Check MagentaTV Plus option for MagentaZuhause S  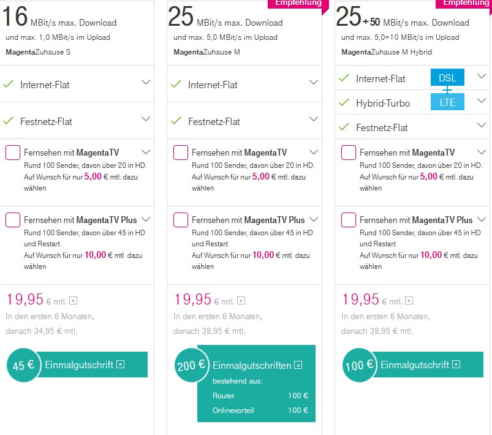(x=13, y=220)
